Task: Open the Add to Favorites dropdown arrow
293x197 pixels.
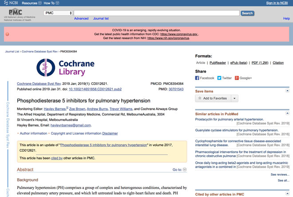Action: point(234,98)
